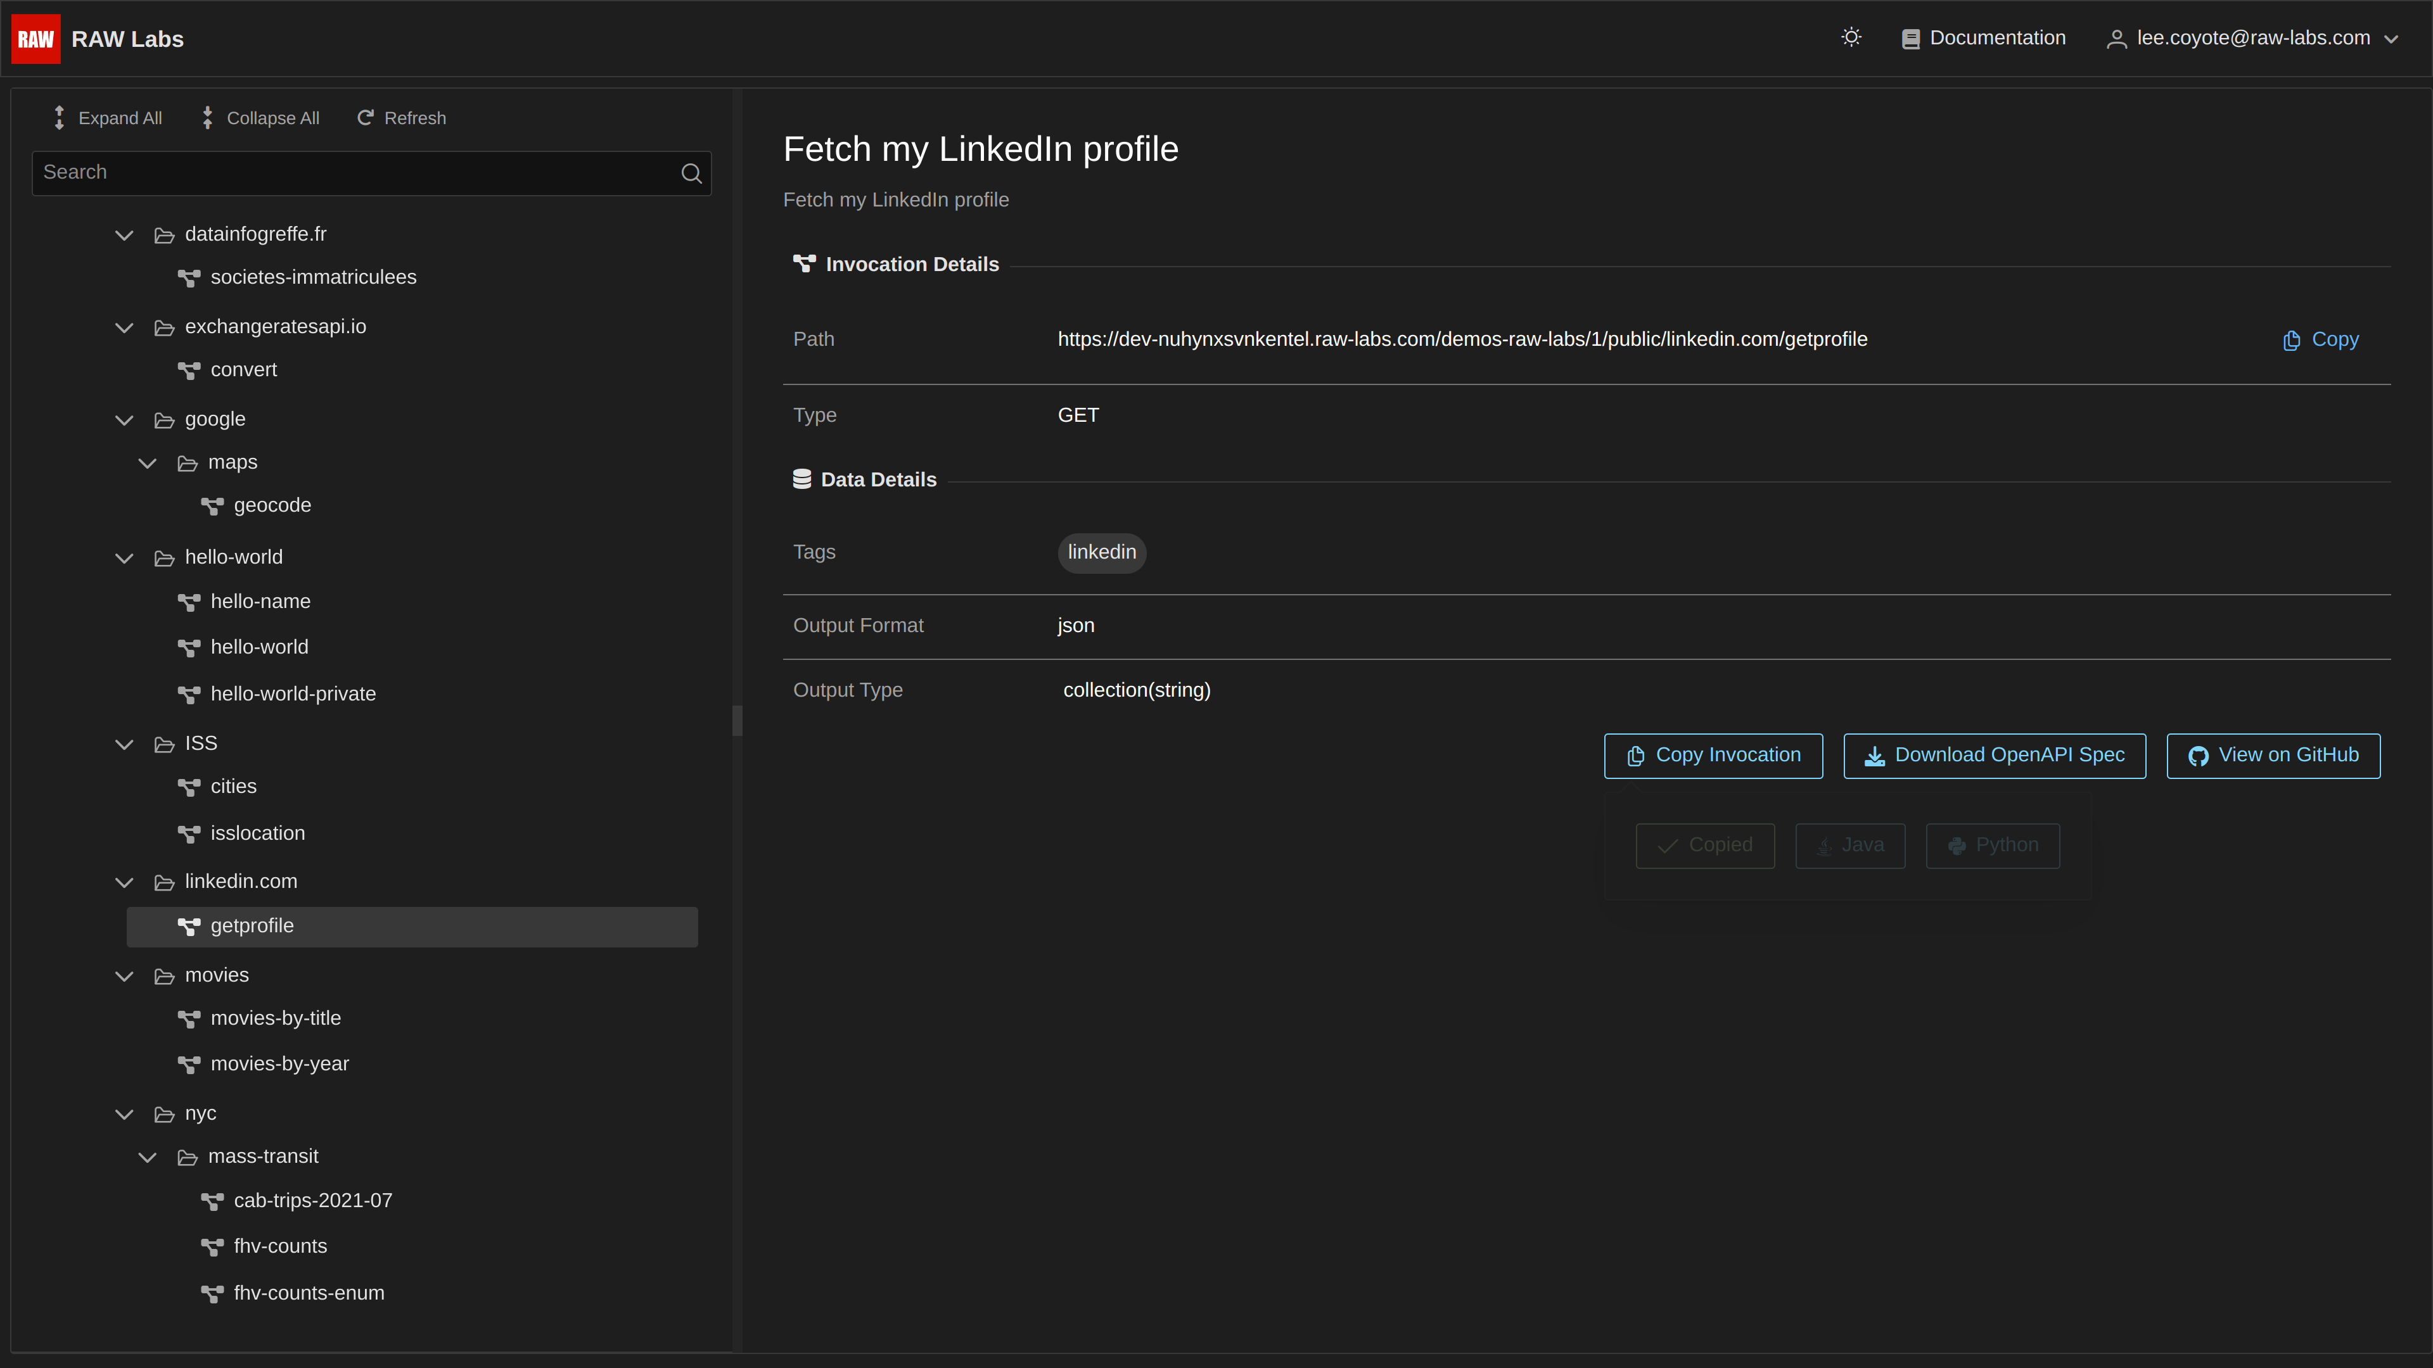Click the movies-by-title endpoint icon
Image resolution: width=2433 pixels, height=1368 pixels.
click(189, 1018)
